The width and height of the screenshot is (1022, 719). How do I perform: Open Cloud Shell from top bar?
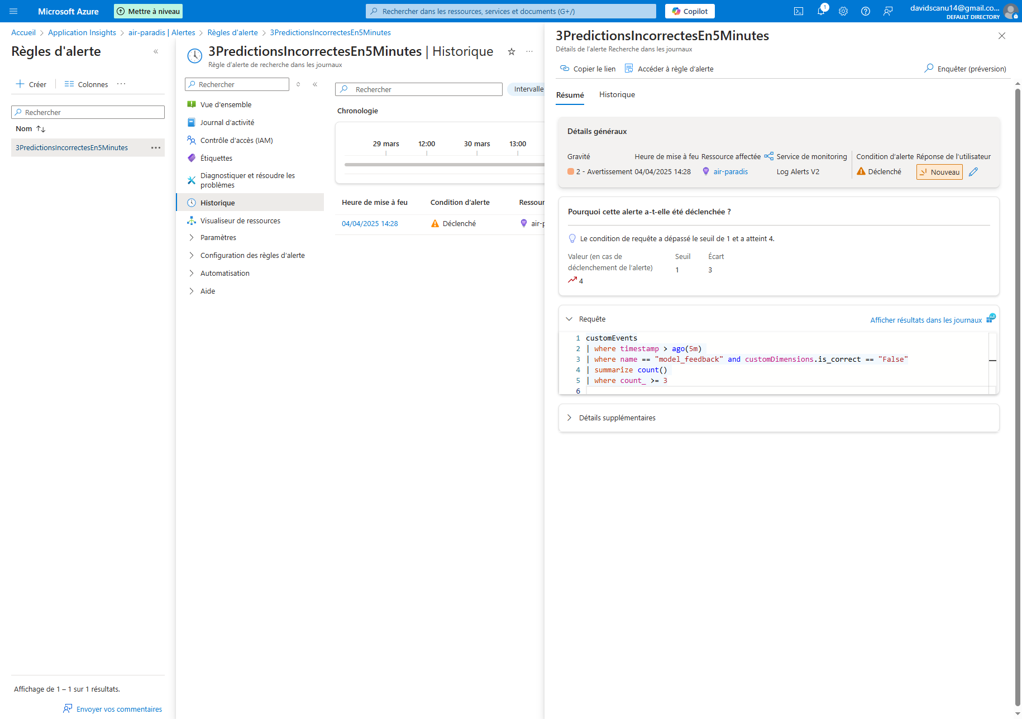(799, 11)
